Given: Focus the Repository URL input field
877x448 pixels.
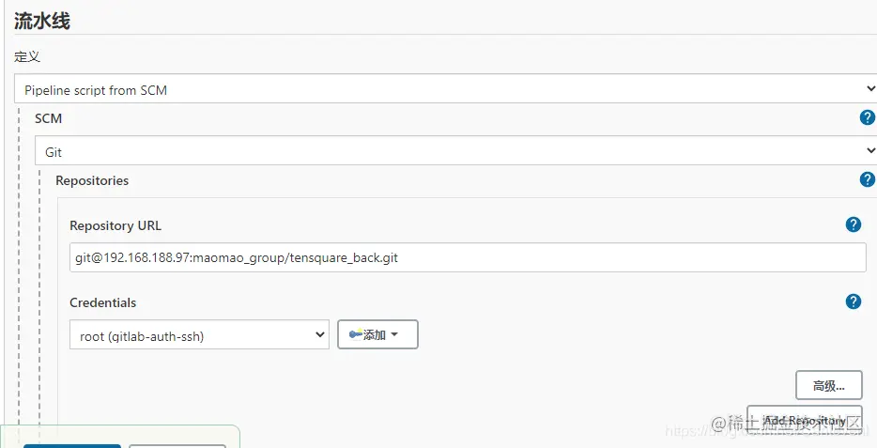Looking at the screenshot, I should 468,258.
